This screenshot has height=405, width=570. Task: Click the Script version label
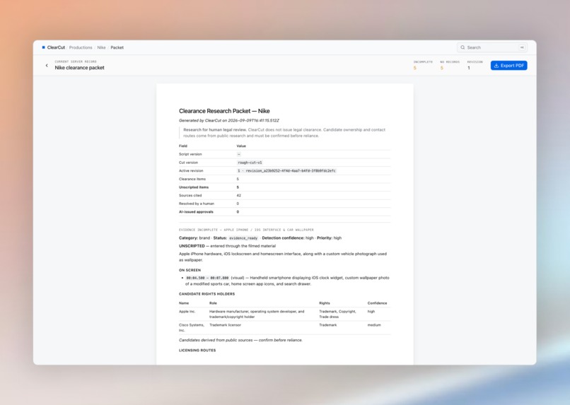point(190,154)
